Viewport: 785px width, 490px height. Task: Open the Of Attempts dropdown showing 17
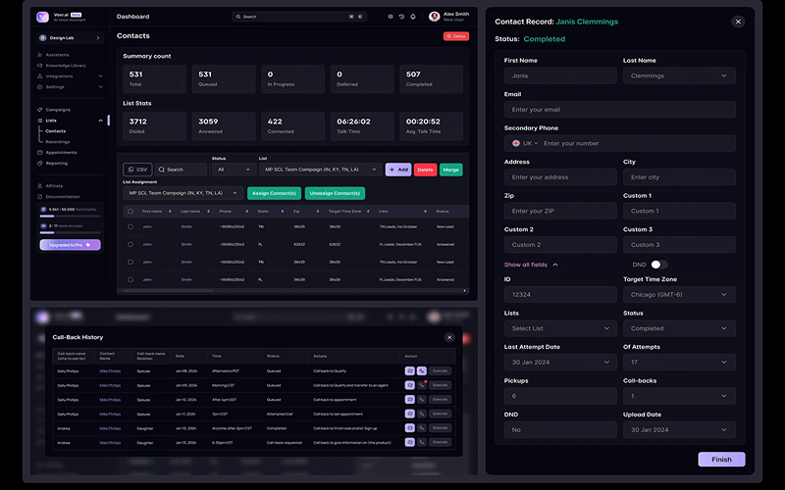tap(679, 362)
